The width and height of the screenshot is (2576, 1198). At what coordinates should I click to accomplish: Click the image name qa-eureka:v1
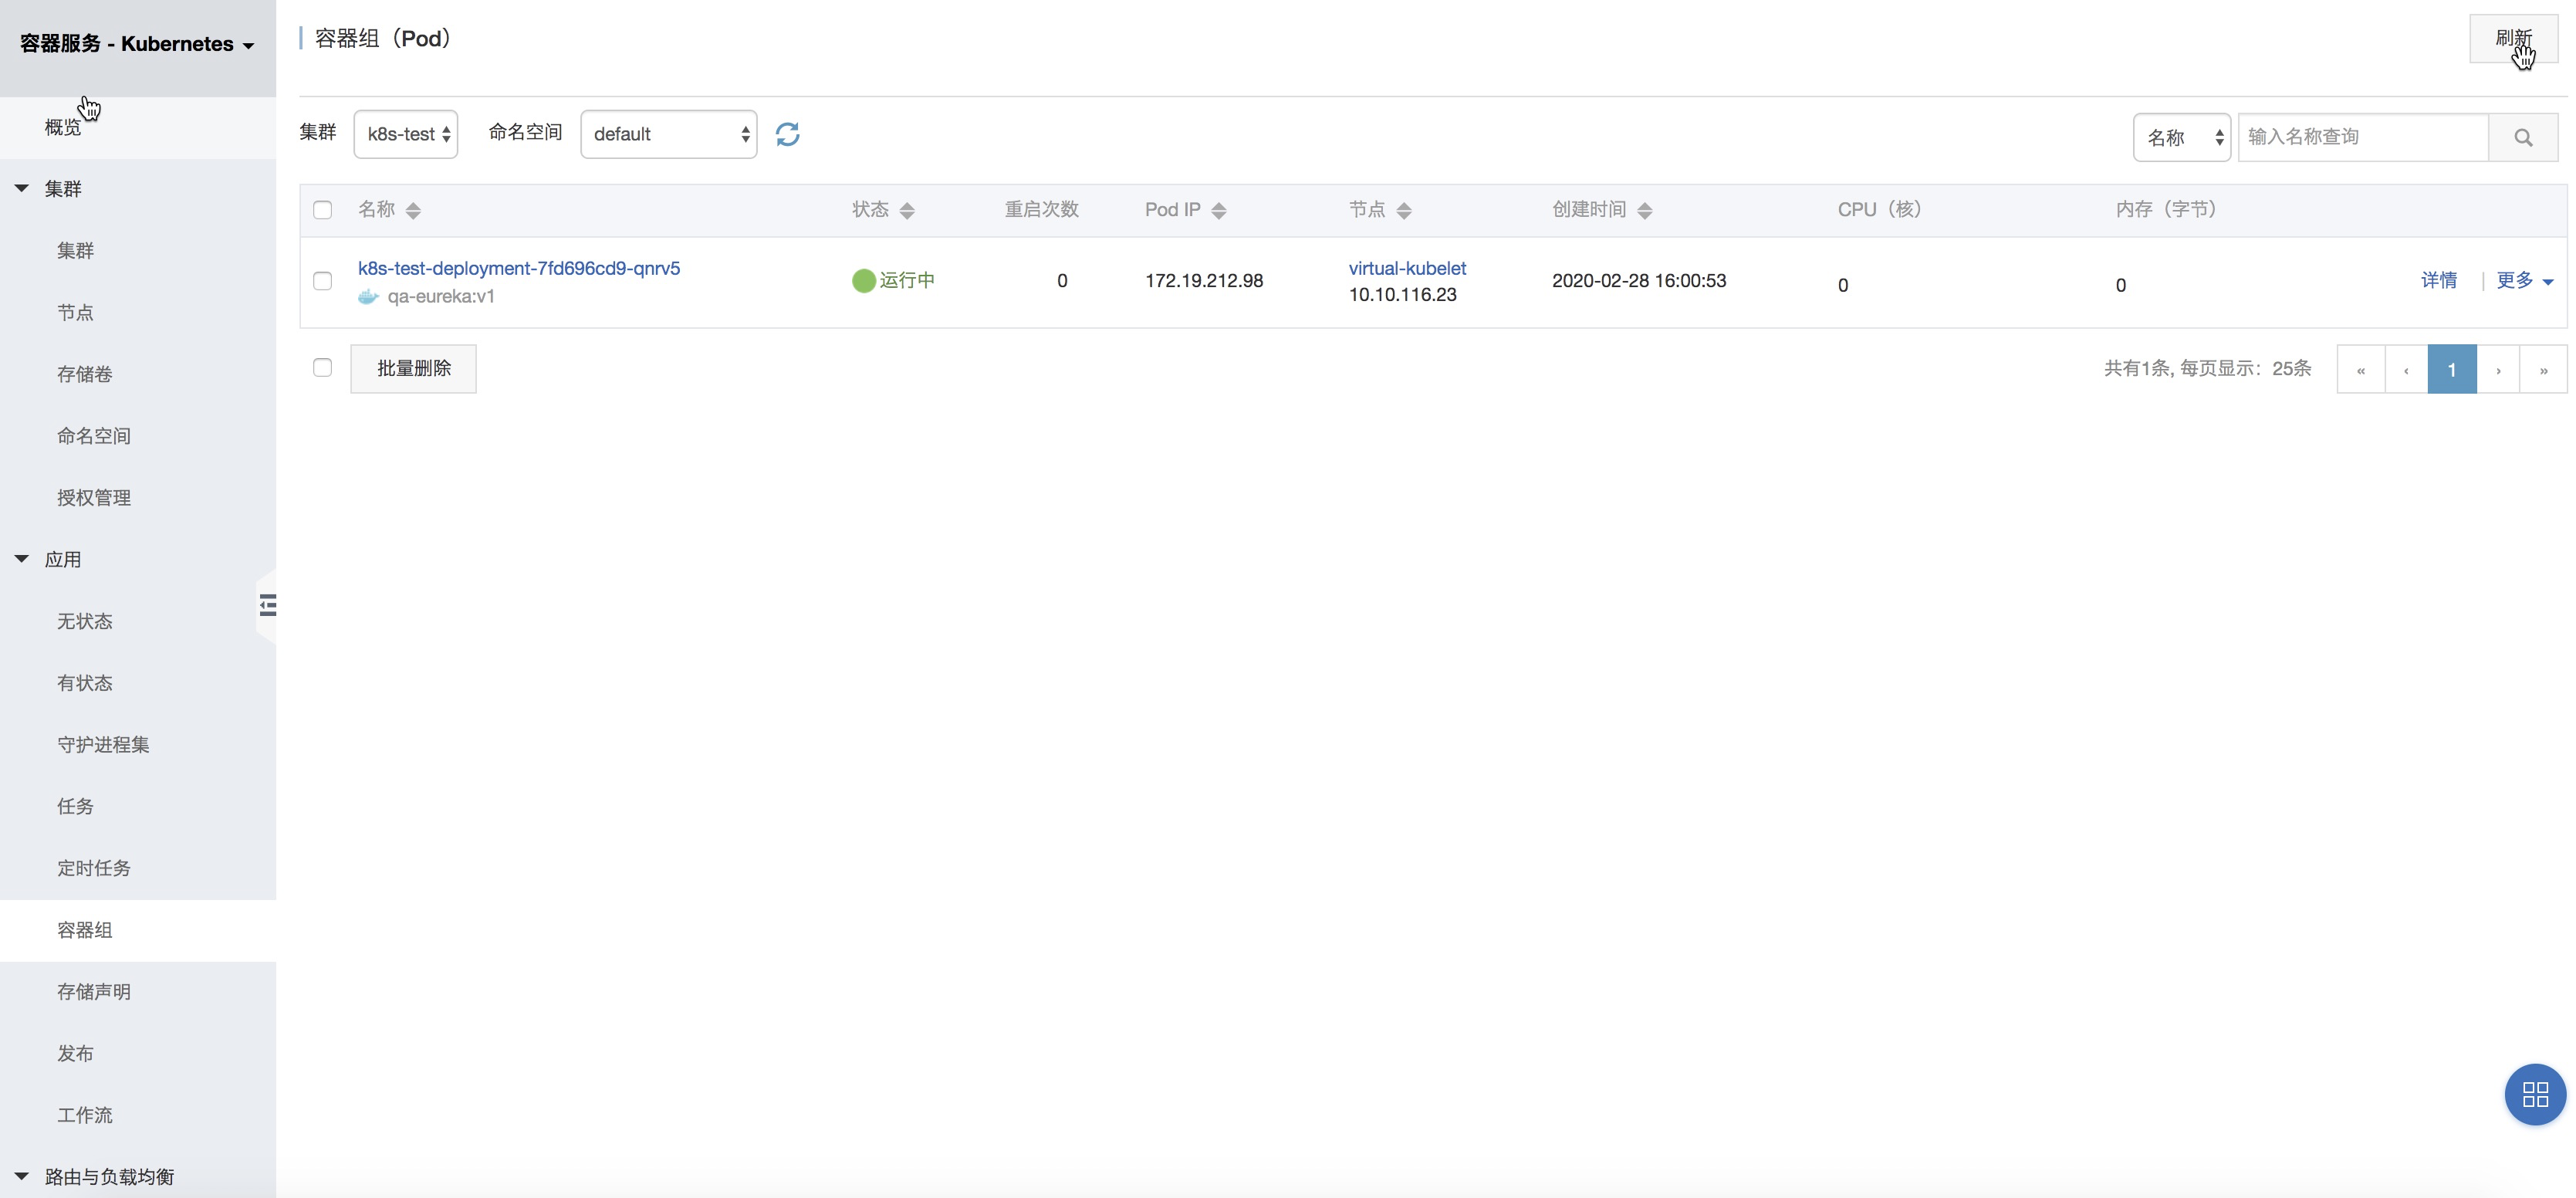[441, 296]
